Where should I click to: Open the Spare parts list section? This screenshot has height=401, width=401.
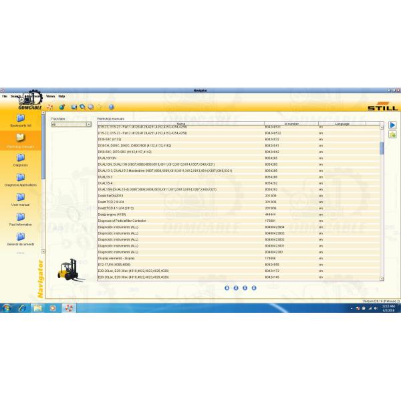[x=20, y=119]
